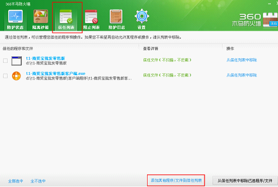Click path text d:\t1-商贸宝批发零售版

46,63
